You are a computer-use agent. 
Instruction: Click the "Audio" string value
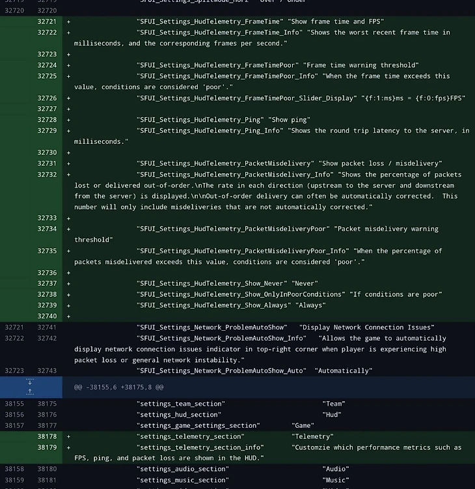click(x=336, y=469)
